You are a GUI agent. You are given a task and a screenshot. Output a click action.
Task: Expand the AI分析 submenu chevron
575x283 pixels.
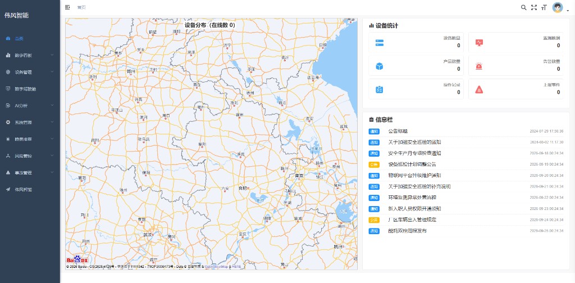(52, 106)
